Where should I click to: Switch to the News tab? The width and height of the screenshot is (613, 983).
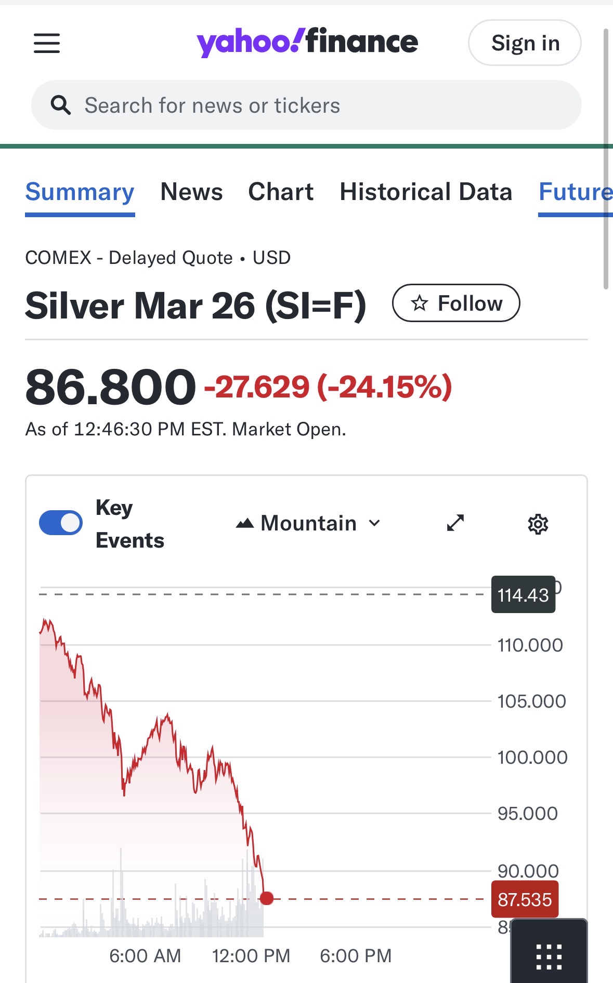191,192
